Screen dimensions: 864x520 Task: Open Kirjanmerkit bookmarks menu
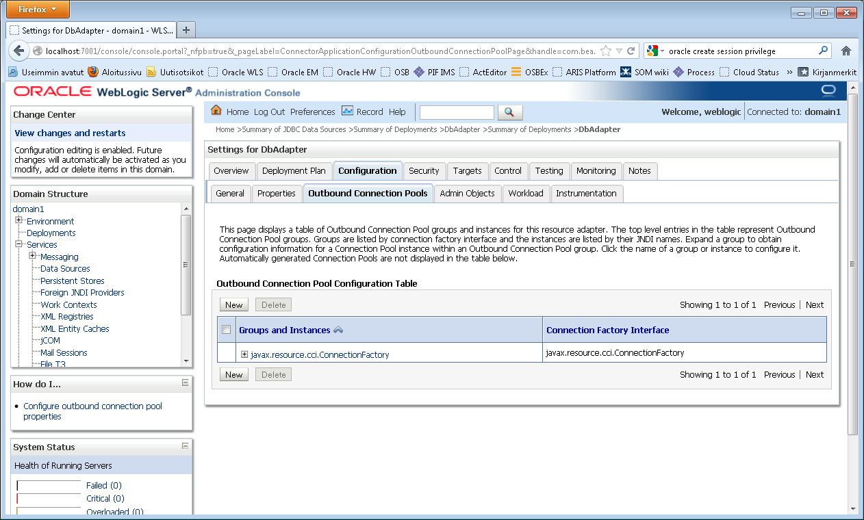point(827,72)
